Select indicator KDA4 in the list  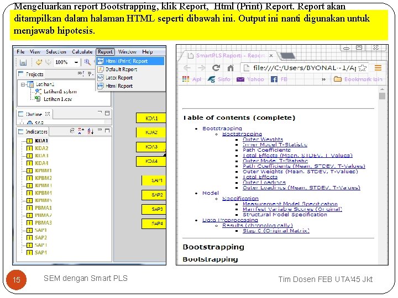click(41, 163)
